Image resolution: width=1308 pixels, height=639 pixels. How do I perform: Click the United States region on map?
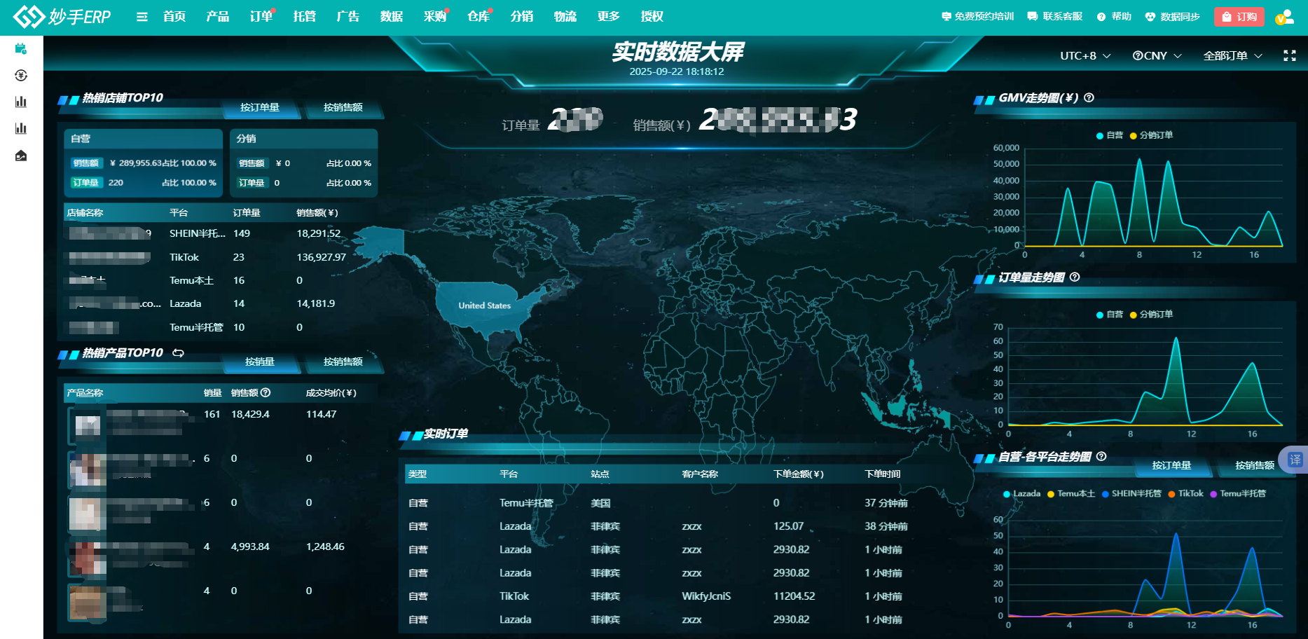point(485,305)
